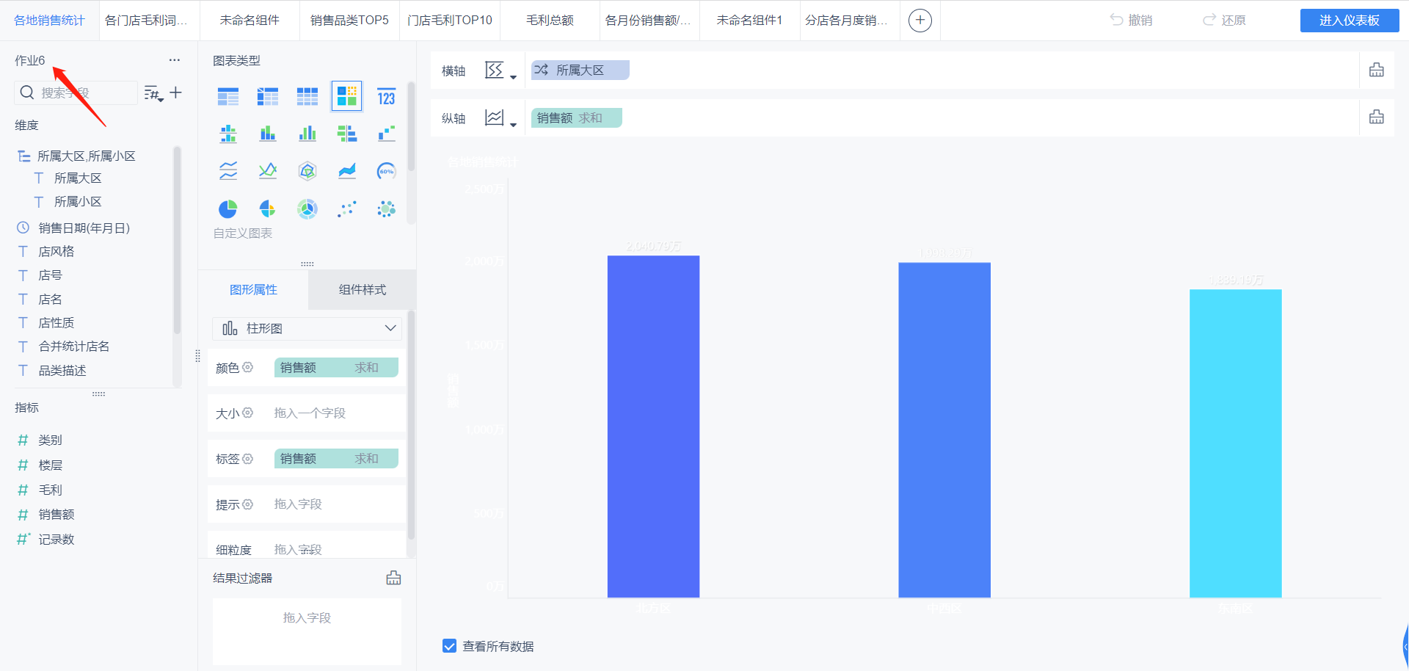Select the radar chart type
The image size is (1409, 671).
tap(307, 171)
